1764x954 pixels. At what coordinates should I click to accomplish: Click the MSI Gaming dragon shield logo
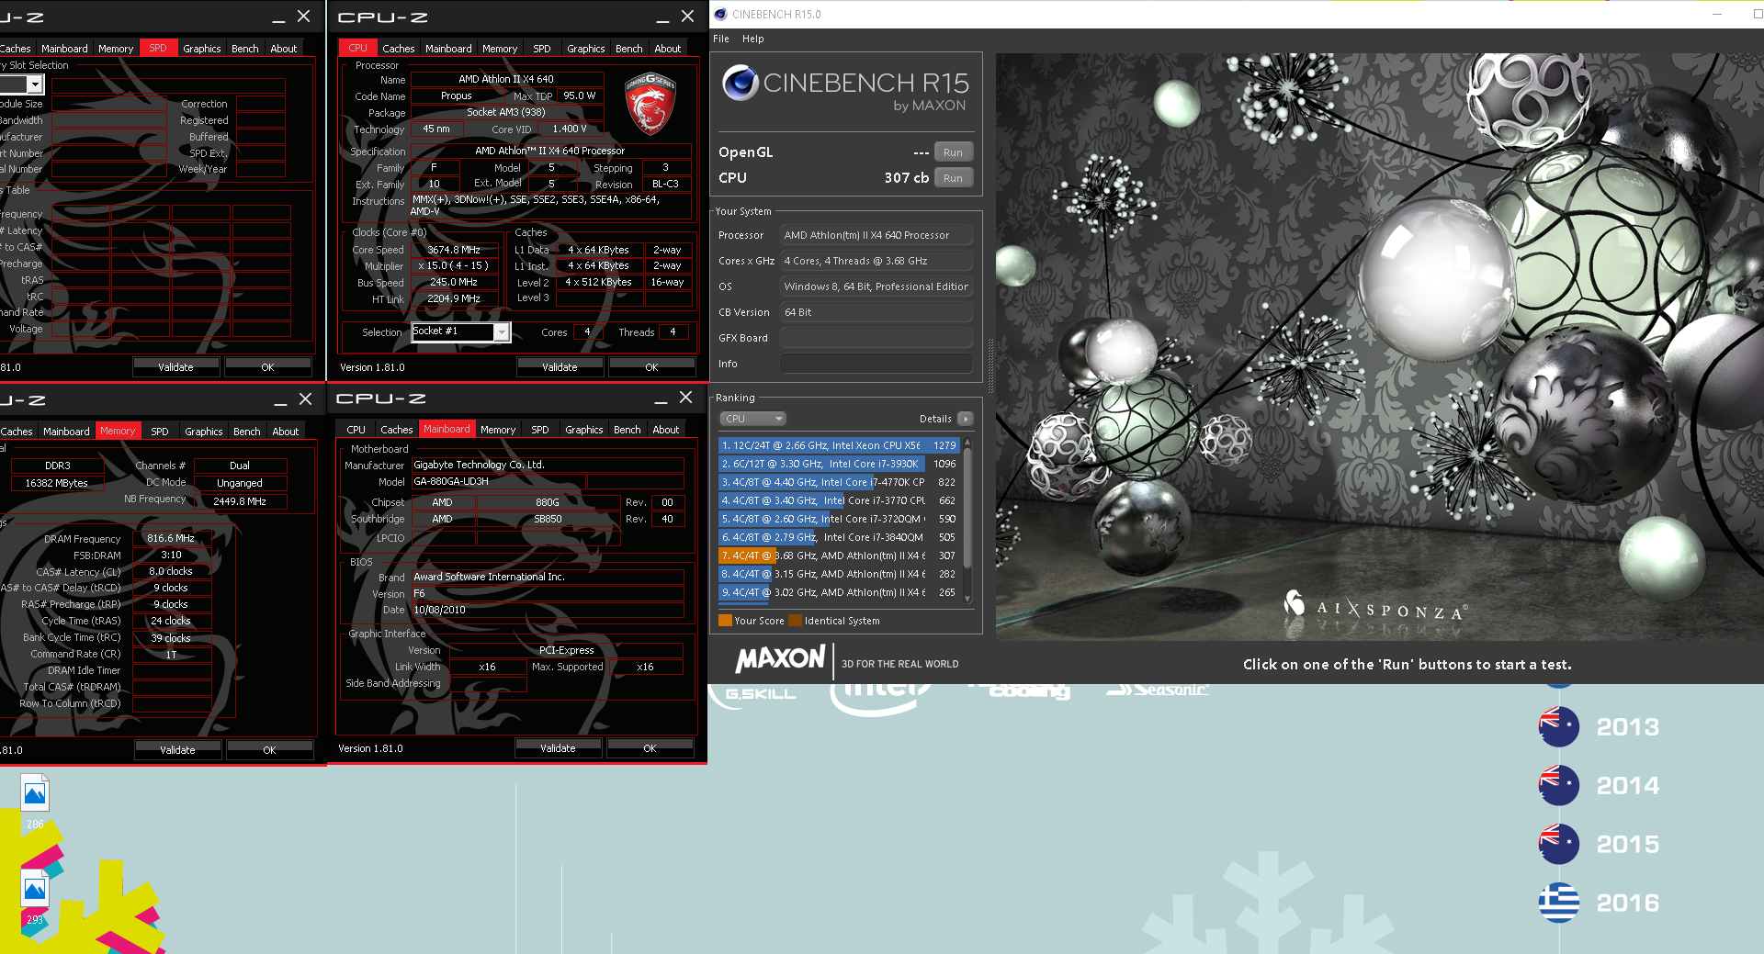pos(650,105)
